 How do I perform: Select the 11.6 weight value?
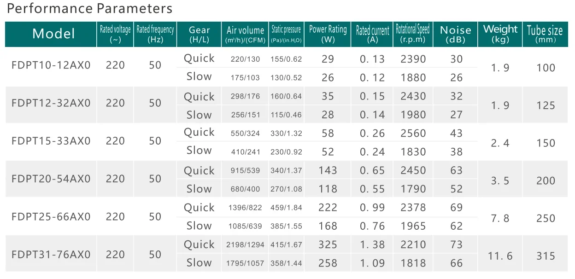click(x=500, y=256)
